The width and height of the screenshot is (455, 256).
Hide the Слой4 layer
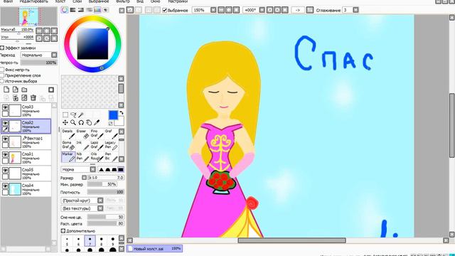coord(5,186)
